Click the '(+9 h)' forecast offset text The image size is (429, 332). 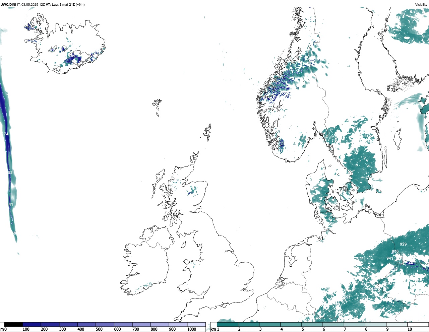click(x=80, y=4)
